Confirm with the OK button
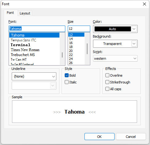The width and height of the screenshot is (150, 145). [99, 137]
